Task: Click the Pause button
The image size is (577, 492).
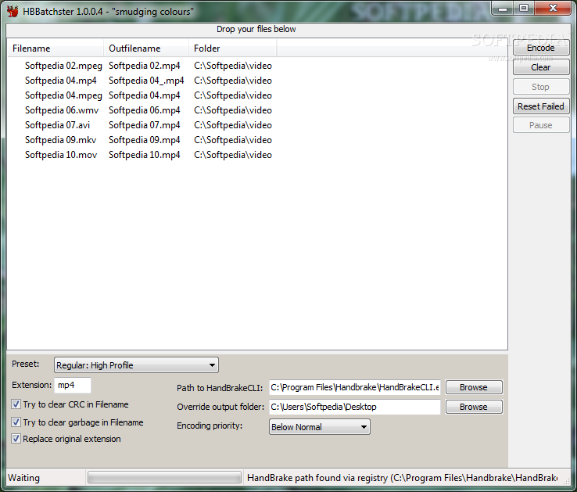Action: point(541,125)
